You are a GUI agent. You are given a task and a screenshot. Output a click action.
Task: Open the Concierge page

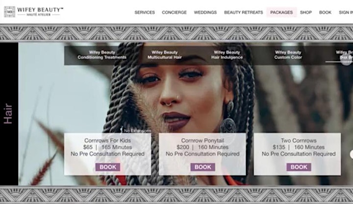(x=174, y=12)
